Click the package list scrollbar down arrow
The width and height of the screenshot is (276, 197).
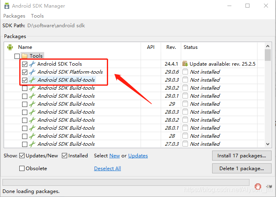268,144
